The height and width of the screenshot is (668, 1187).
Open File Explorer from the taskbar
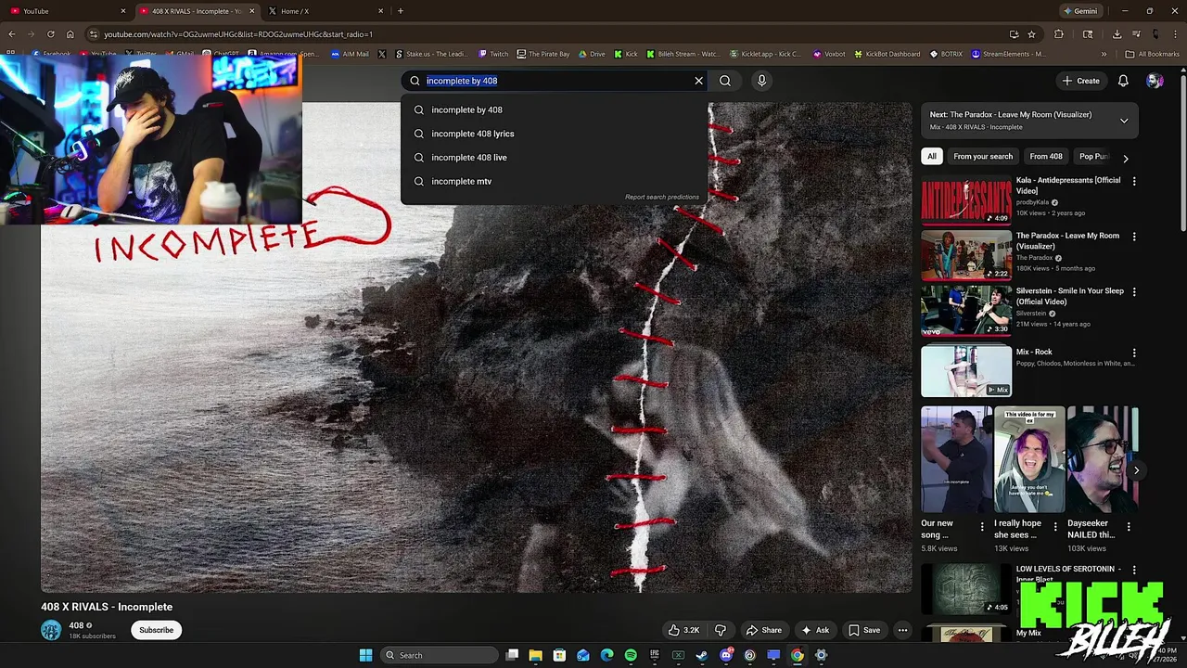[535, 655]
